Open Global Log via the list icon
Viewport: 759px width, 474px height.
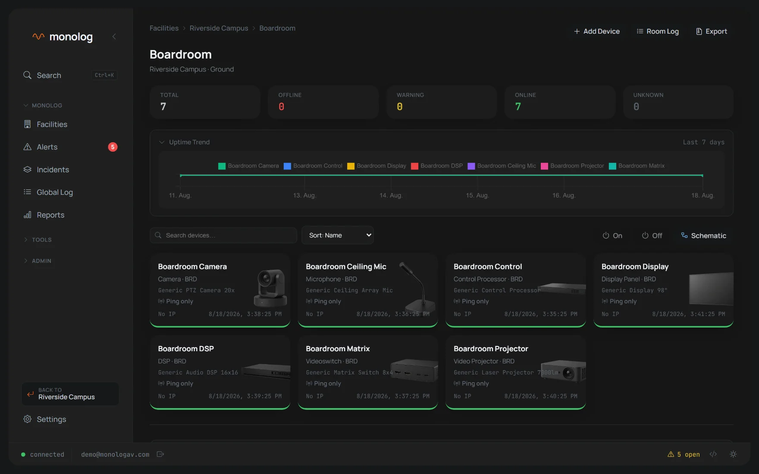[27, 192]
